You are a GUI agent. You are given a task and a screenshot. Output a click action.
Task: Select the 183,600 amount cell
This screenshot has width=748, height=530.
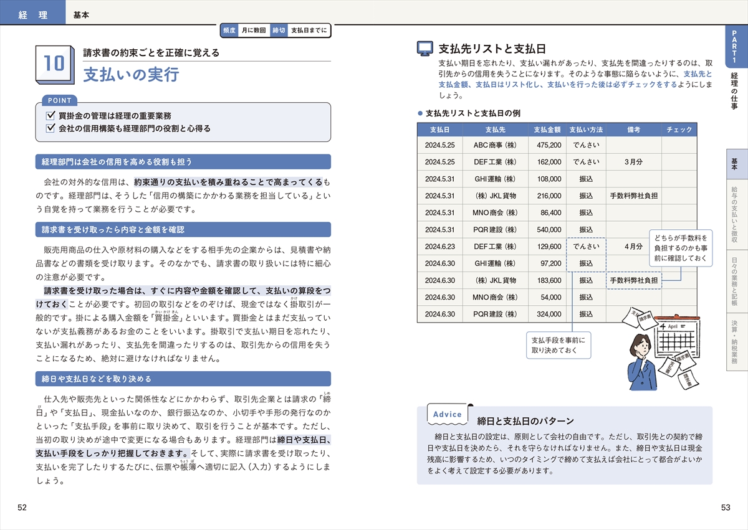pos(547,280)
